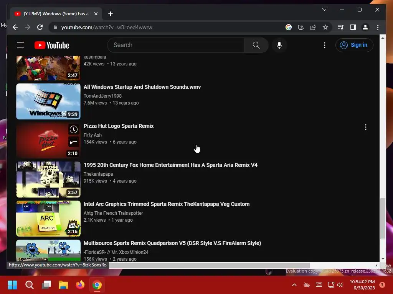The image size is (393, 294).
Task: Start voice search with the microphone icon
Action: [279, 45]
